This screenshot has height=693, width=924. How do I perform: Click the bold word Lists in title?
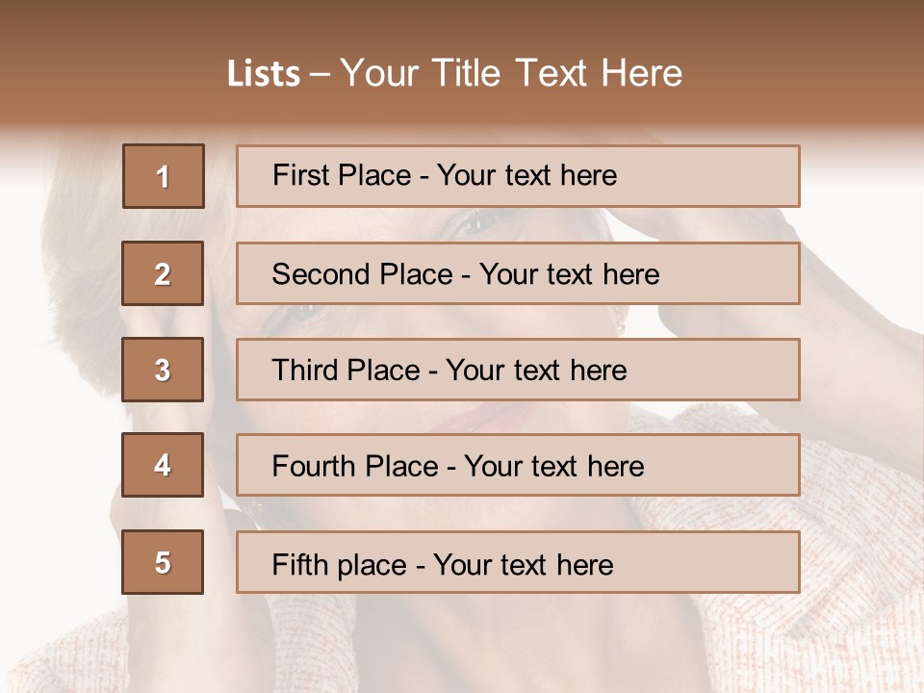click(264, 74)
